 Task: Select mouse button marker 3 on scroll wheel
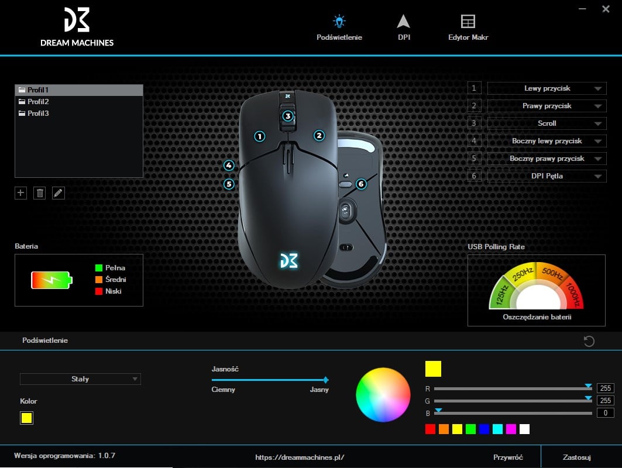(287, 116)
